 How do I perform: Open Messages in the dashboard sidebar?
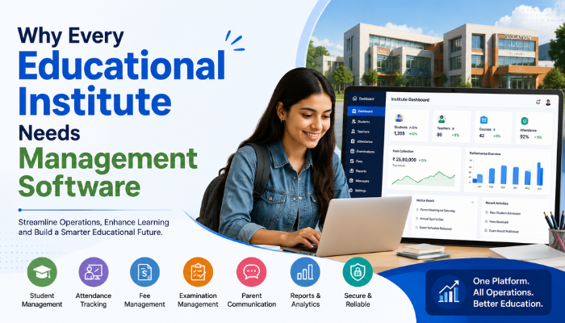pos(359,181)
